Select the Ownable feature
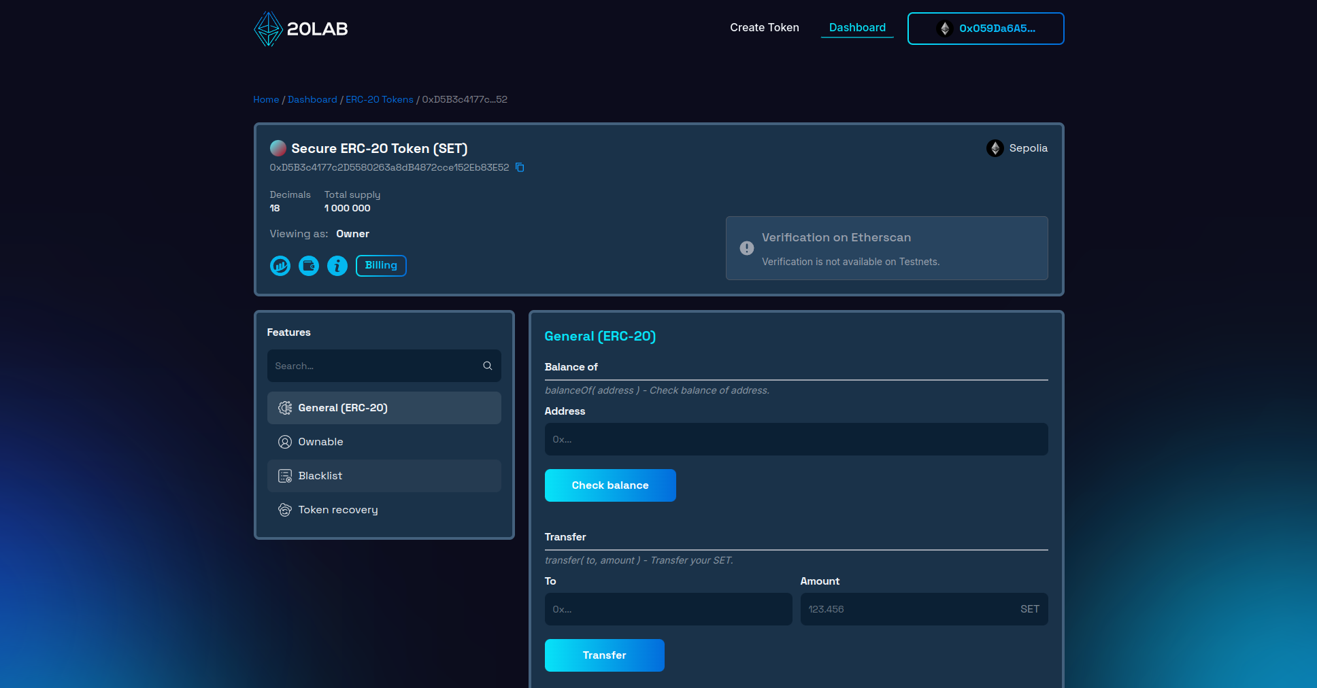 [384, 442]
